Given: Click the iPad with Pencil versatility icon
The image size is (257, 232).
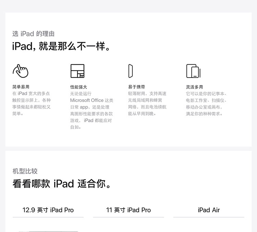Looking at the screenshot, I should (193, 71).
